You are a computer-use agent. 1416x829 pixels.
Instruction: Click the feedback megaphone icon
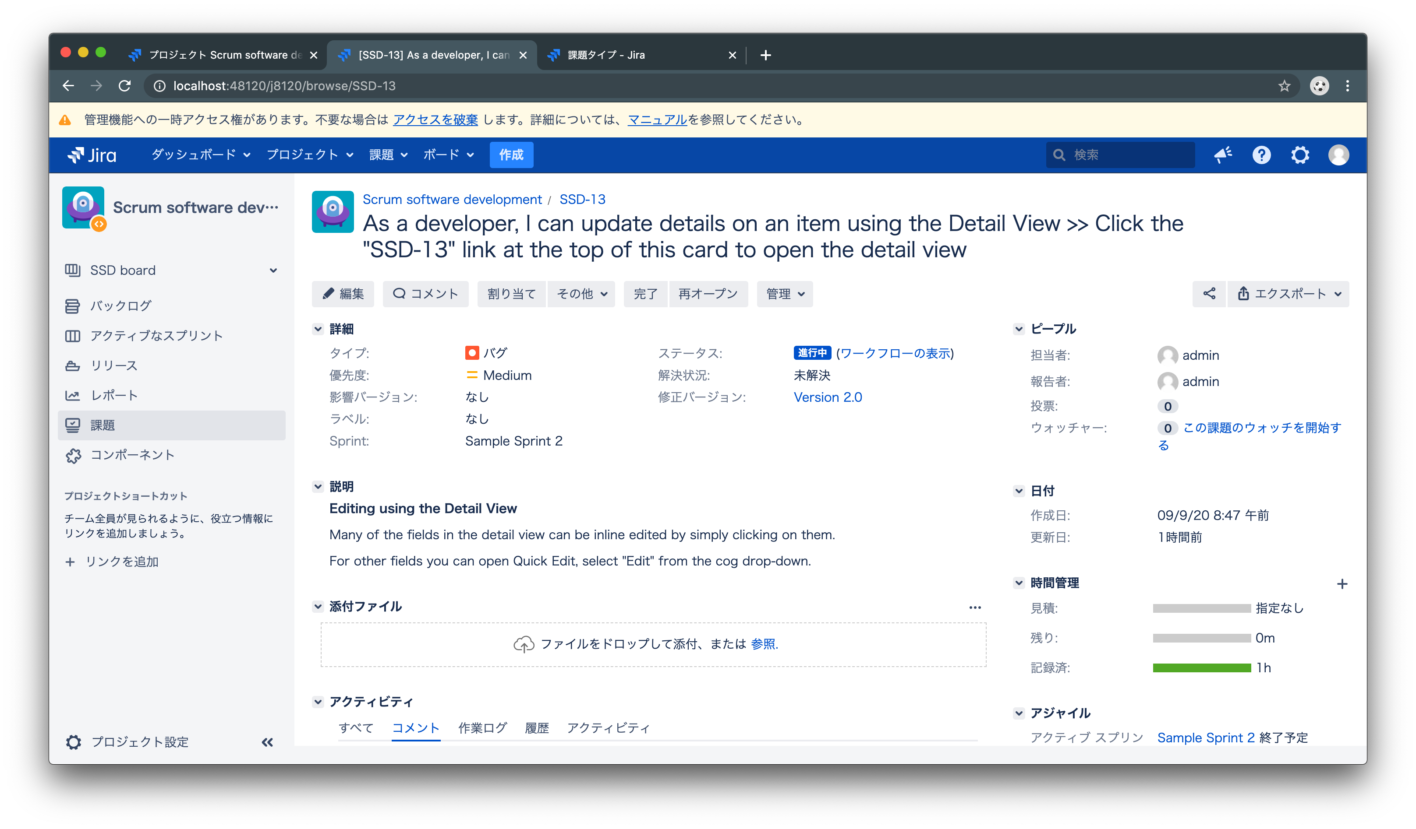coord(1223,155)
